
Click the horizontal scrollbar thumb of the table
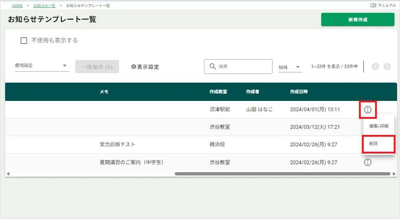point(282,174)
